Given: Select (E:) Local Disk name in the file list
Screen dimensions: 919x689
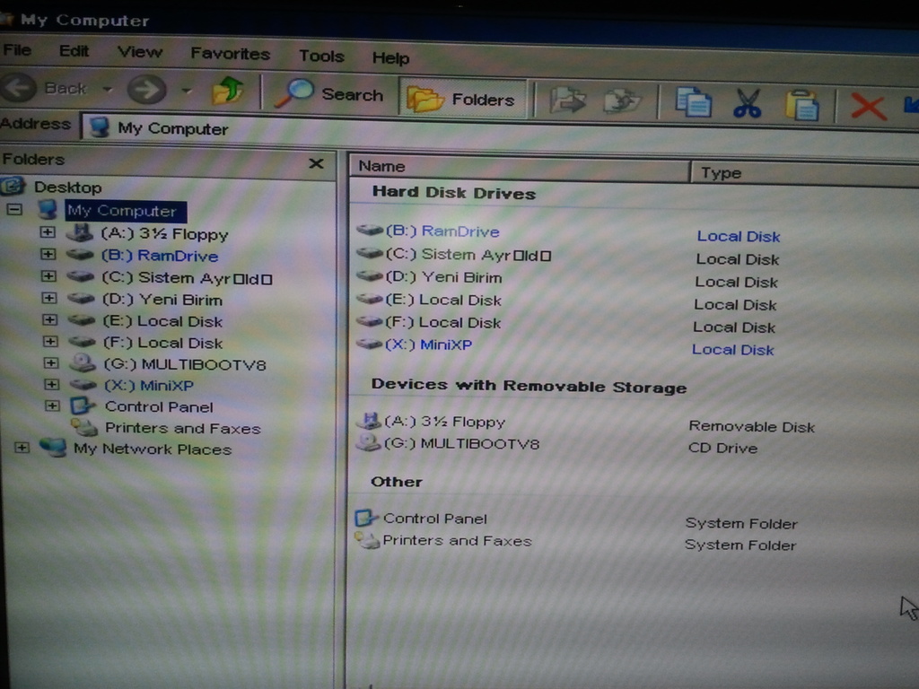Looking at the screenshot, I should tap(443, 300).
